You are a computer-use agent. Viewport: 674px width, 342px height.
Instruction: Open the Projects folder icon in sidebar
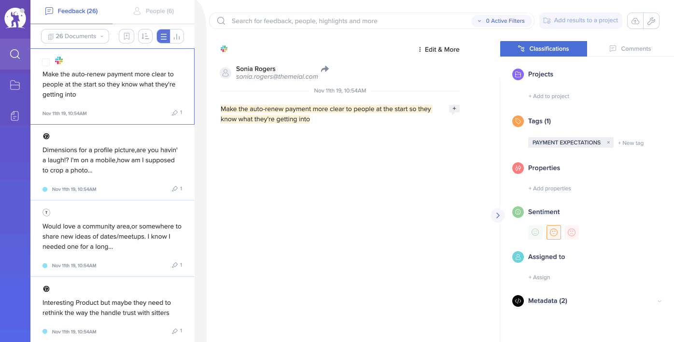click(15, 85)
